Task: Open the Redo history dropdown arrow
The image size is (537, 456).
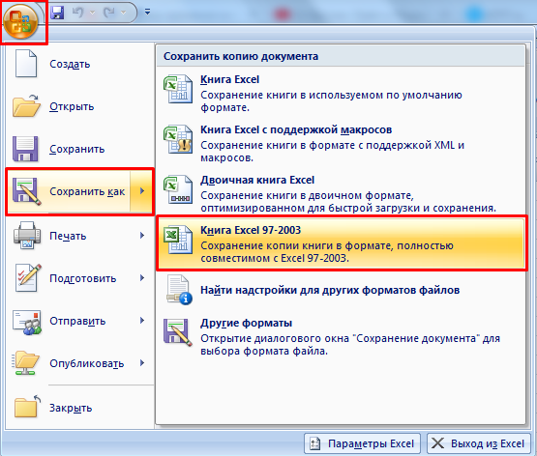Action: [x=123, y=13]
